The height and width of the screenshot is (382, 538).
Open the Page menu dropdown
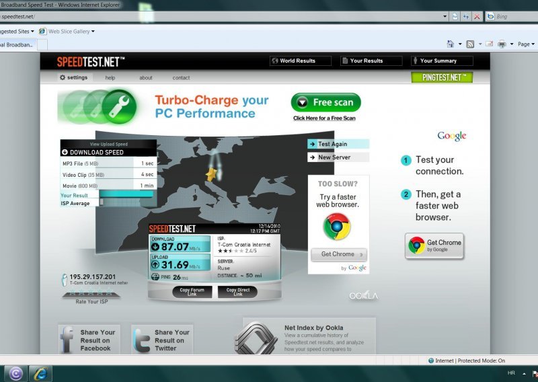(x=526, y=44)
